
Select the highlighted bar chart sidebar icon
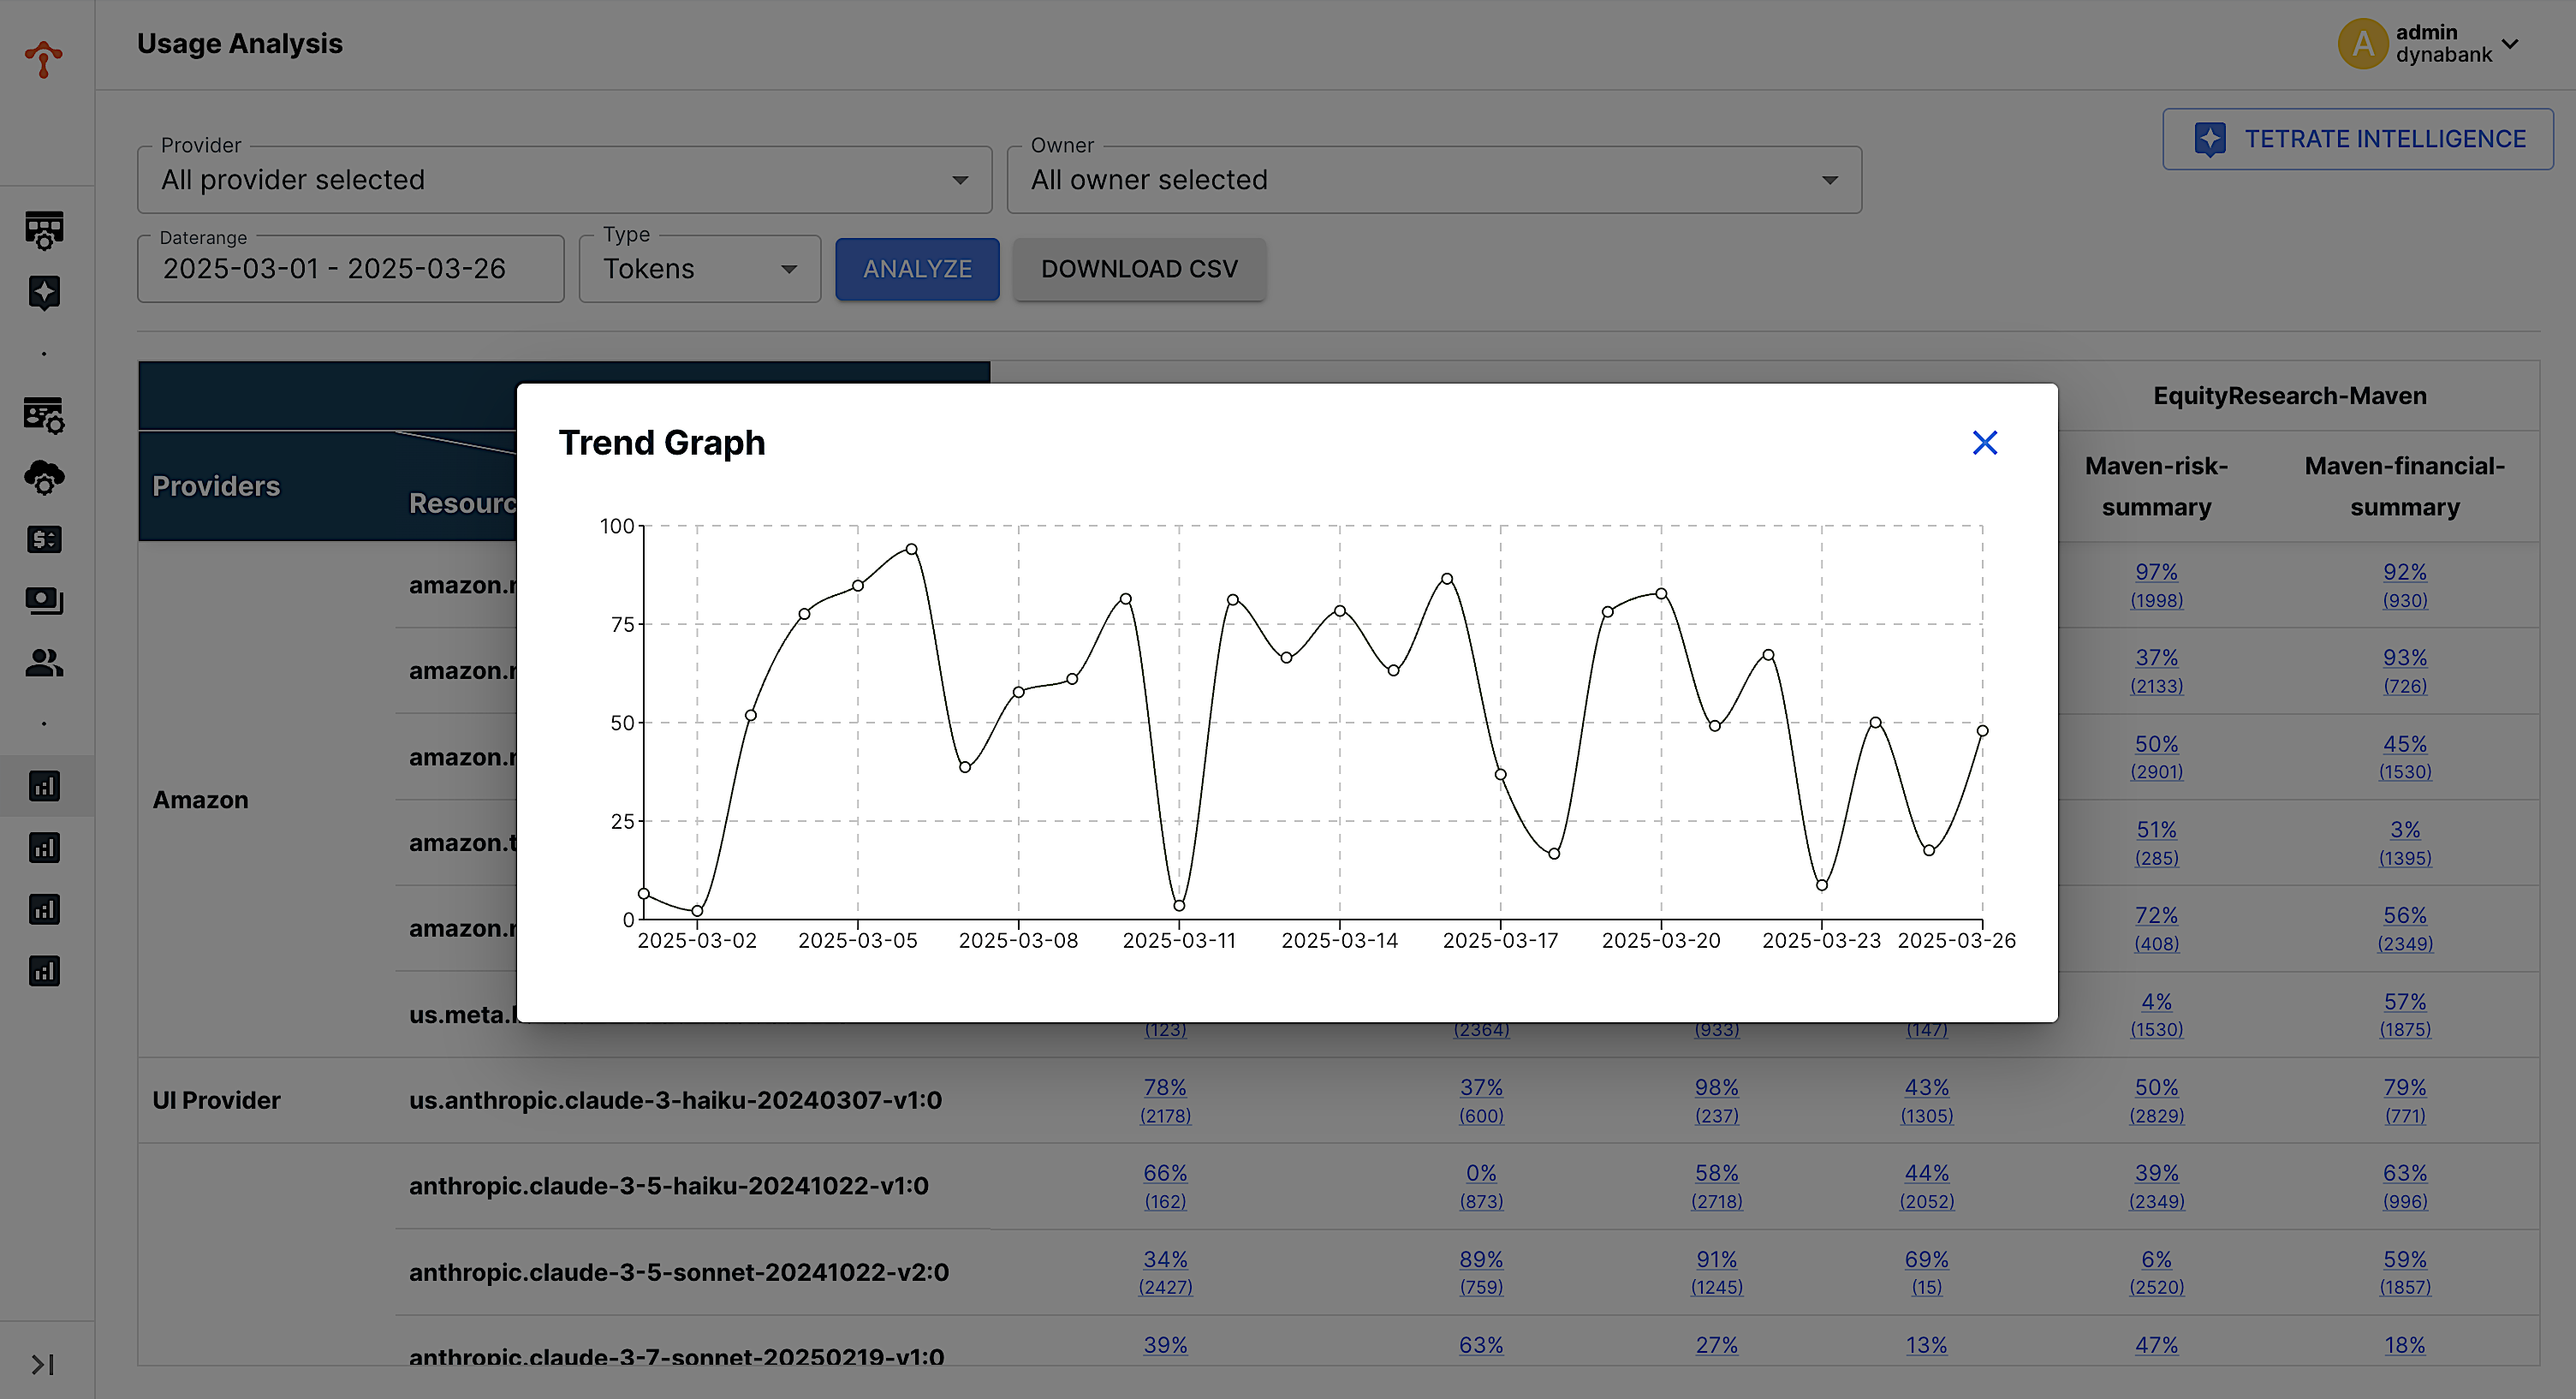(x=44, y=786)
